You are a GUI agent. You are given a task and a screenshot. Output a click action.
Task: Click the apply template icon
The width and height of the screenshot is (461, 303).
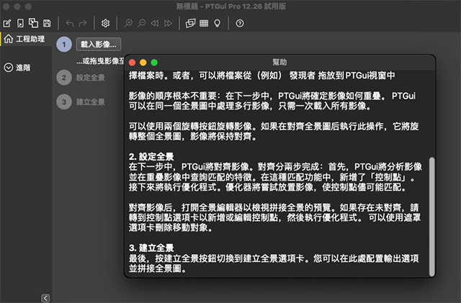(33, 23)
